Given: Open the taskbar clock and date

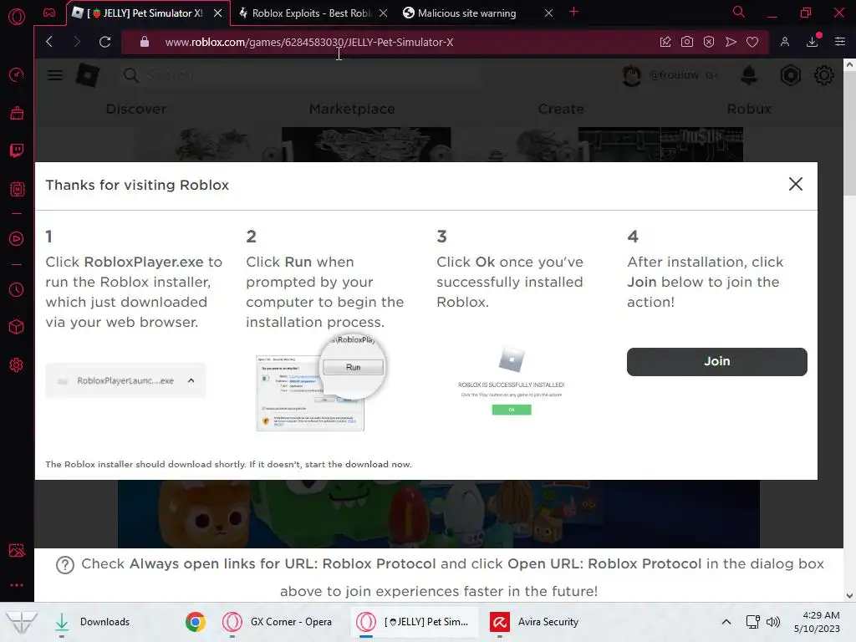Looking at the screenshot, I should pyautogui.click(x=817, y=622).
